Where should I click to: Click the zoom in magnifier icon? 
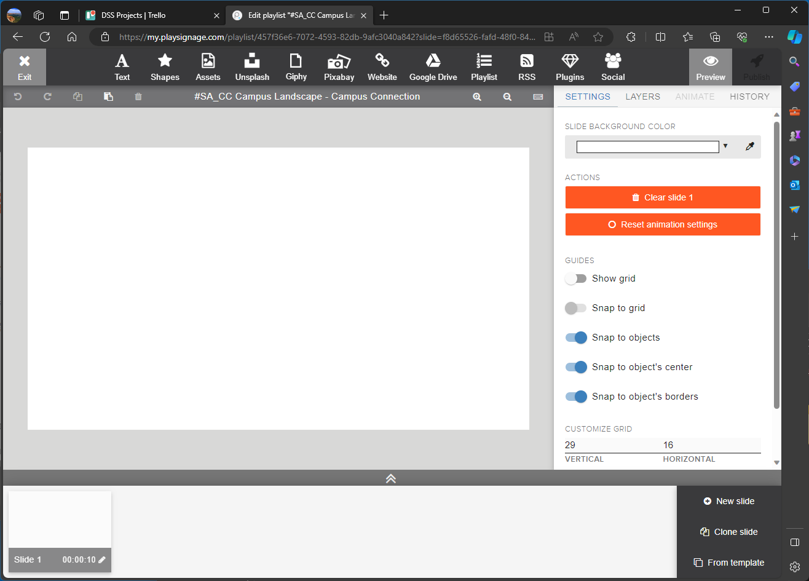click(x=477, y=97)
